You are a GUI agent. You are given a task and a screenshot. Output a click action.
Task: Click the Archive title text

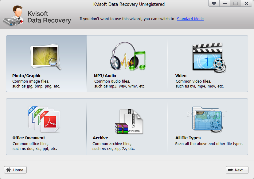coord(100,138)
